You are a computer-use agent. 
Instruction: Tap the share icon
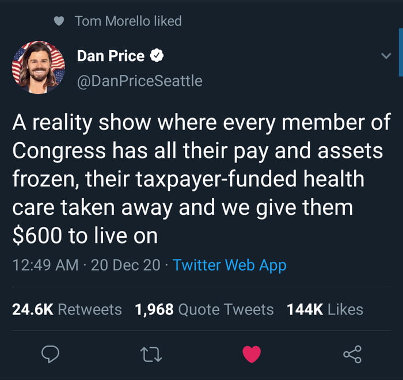click(352, 354)
